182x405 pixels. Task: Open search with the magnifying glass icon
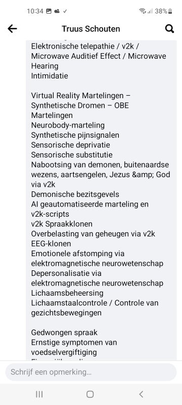[169, 29]
